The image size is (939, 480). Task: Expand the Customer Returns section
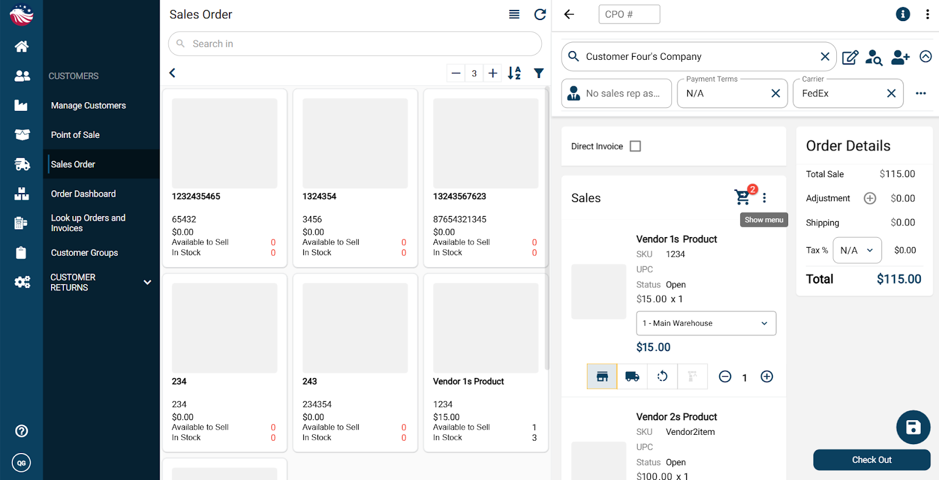tap(147, 282)
